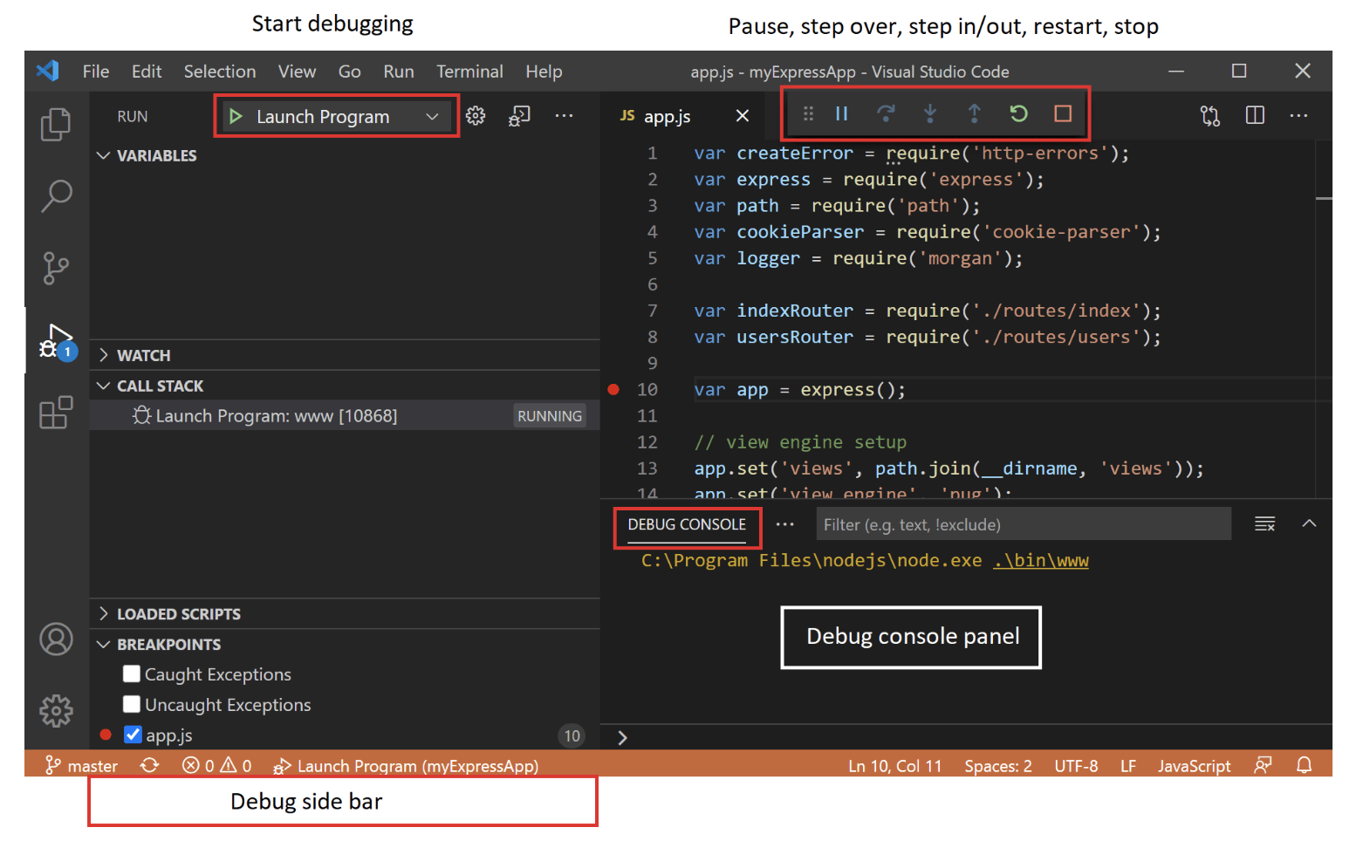
Task: Select the app.js editor tab
Action: pos(667,116)
